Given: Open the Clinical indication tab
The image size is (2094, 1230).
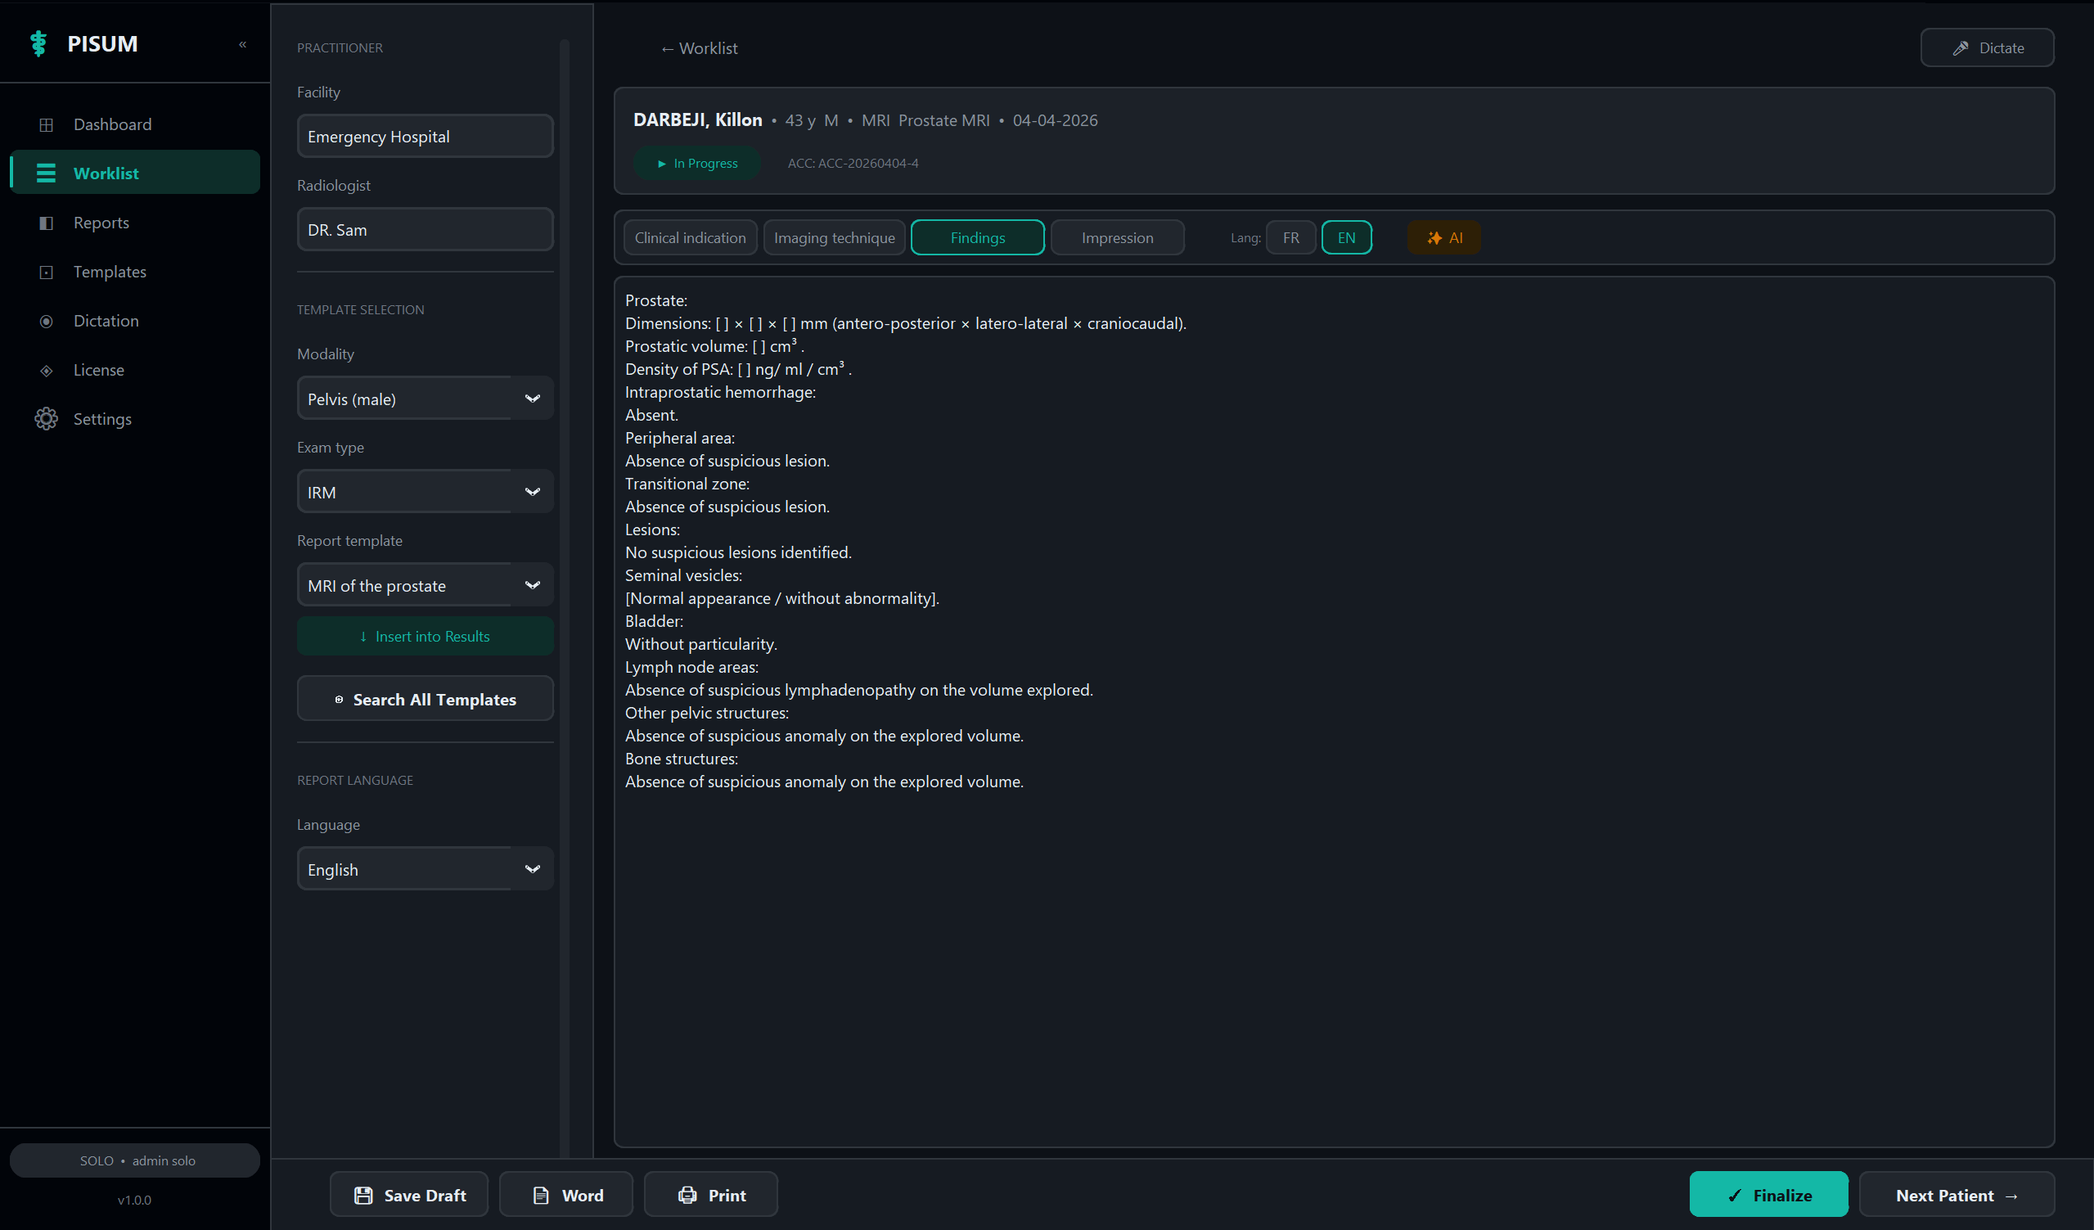Looking at the screenshot, I should 690,237.
